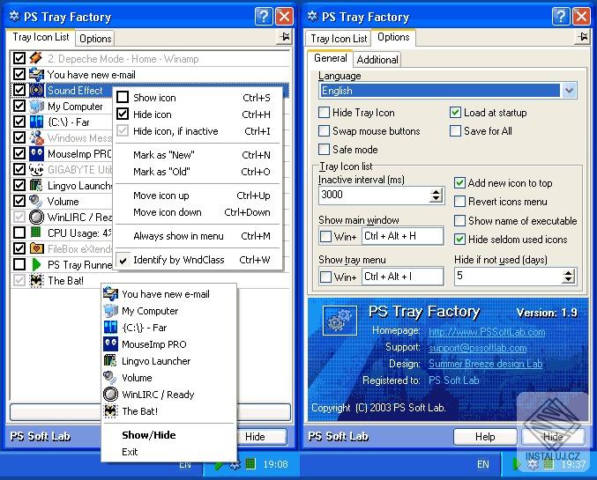Enable Revert icons menu checkbox

point(460,202)
